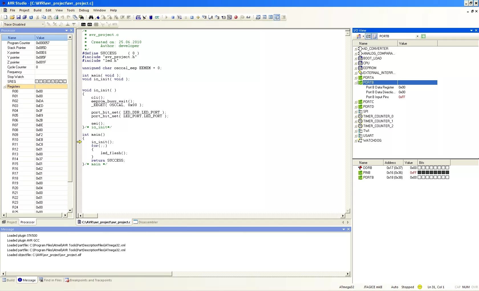Toggle a breakpoint with the red circle icon
The height and width of the screenshot is (291, 479).
pyautogui.click(x=236, y=17)
